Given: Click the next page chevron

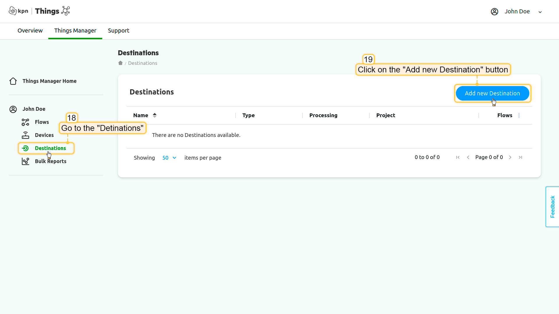Looking at the screenshot, I should click(510, 157).
